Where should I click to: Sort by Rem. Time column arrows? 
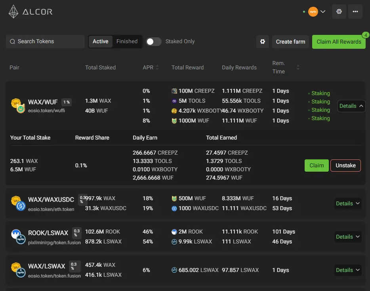(x=298, y=67)
